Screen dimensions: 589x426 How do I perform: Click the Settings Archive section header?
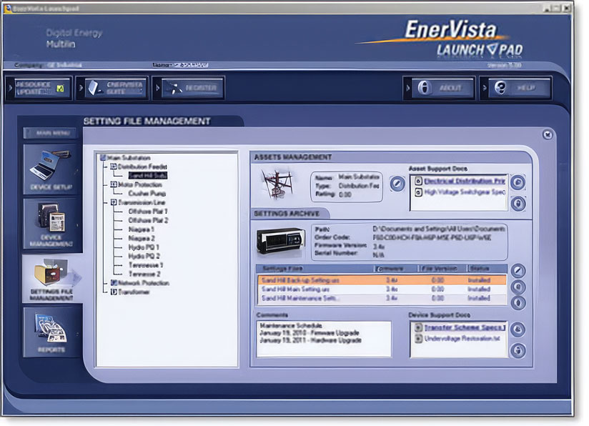pos(287,214)
